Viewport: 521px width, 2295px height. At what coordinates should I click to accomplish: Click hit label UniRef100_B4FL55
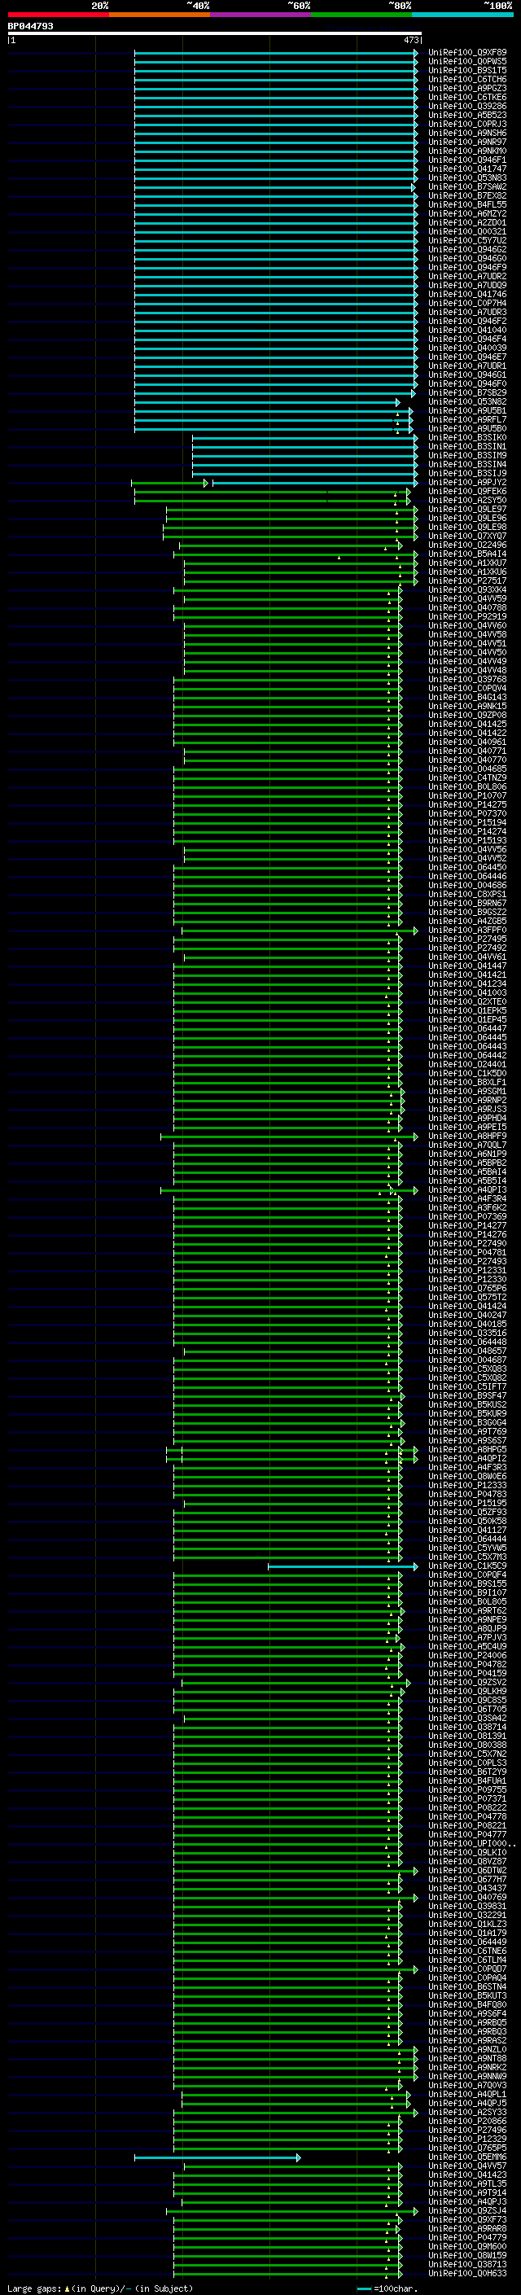click(467, 205)
